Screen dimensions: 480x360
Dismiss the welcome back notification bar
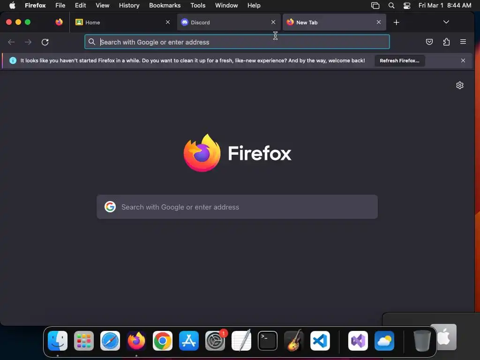pos(463,60)
